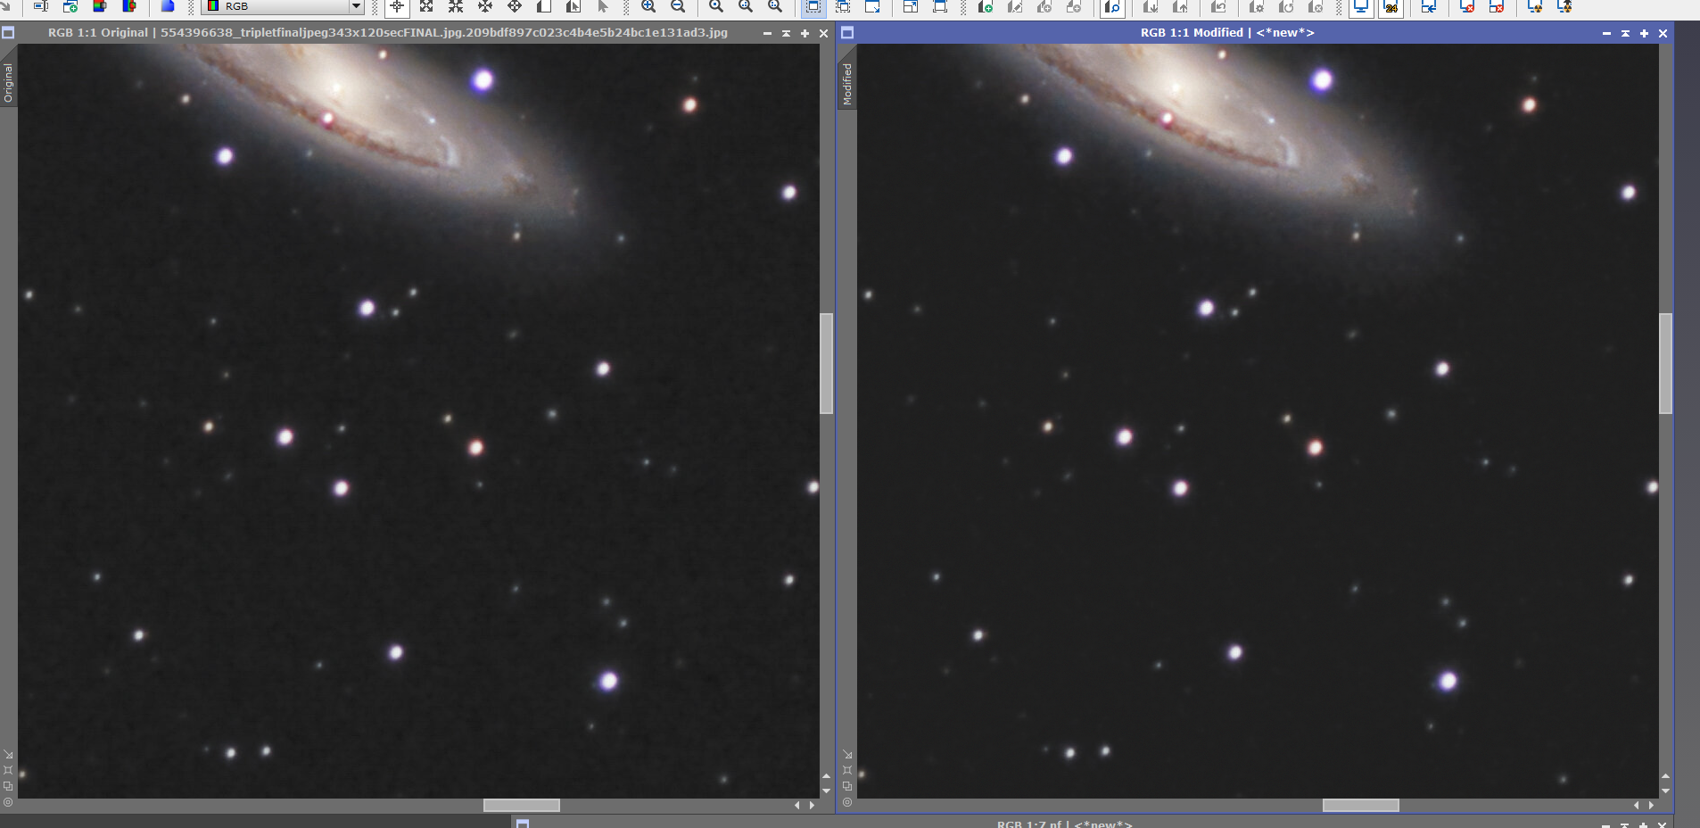The height and width of the screenshot is (828, 1700).
Task: Click the diagonal arrow icon in Original window's lower-left
Action: (x=8, y=754)
